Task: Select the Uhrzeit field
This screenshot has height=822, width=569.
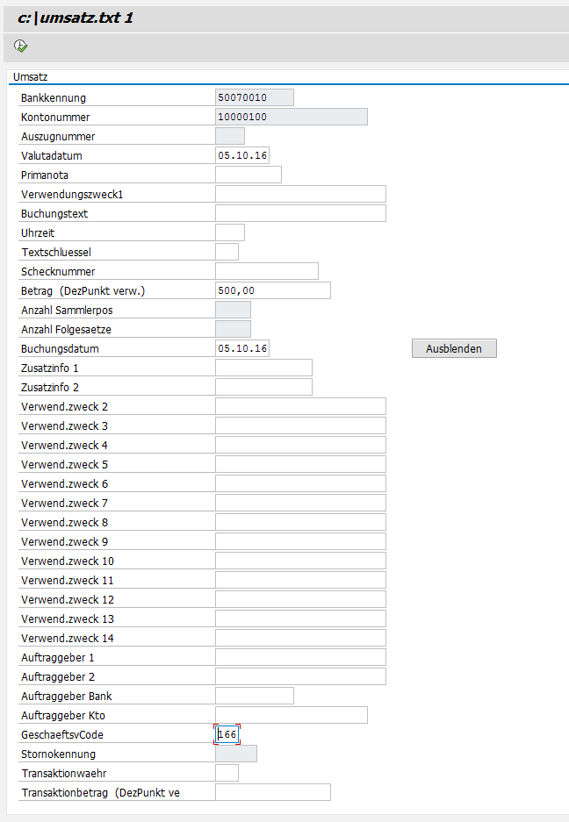Action: pyautogui.click(x=229, y=232)
